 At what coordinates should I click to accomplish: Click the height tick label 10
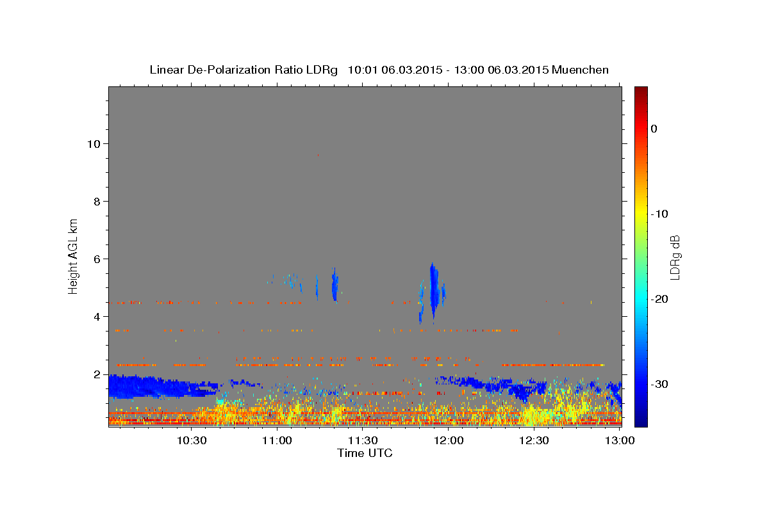93,143
